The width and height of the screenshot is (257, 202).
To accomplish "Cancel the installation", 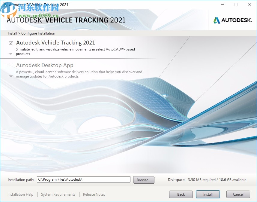I will [238, 194].
